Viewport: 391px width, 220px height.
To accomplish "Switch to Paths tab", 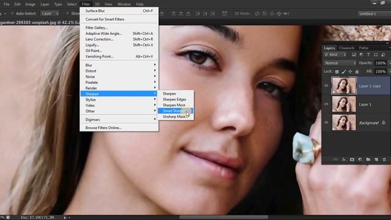I will pyautogui.click(x=364, y=48).
